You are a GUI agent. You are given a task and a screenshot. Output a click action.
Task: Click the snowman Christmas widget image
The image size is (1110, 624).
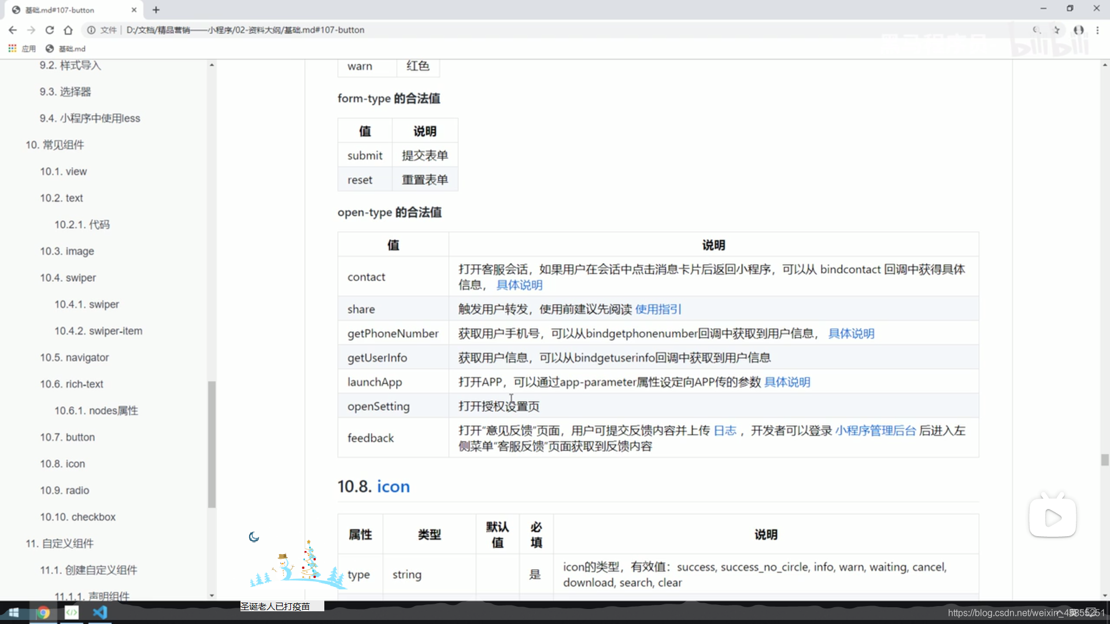tap(298, 565)
